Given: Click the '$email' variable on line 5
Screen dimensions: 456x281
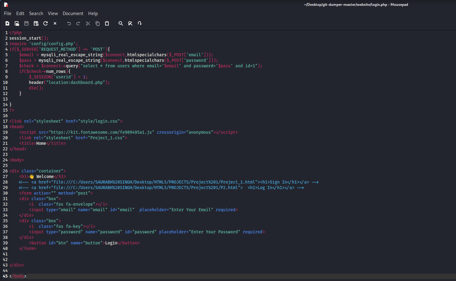Looking at the screenshot, I should click(x=26, y=55).
